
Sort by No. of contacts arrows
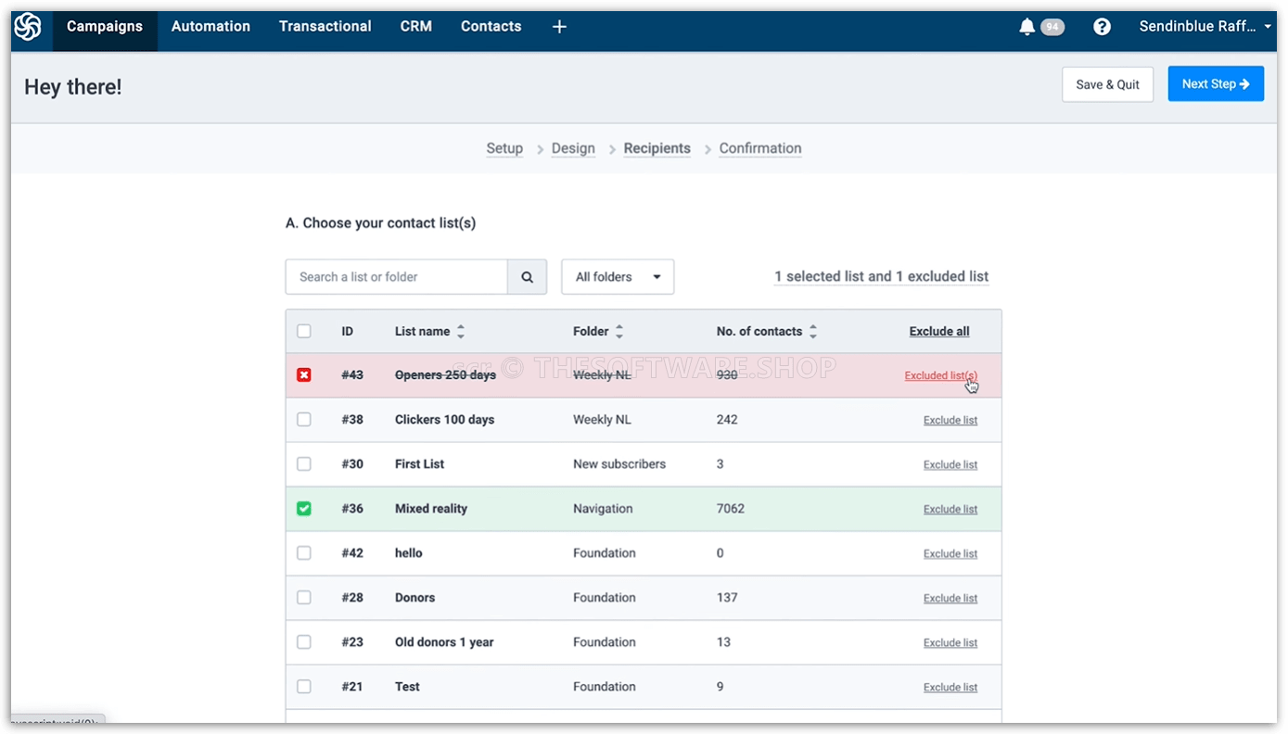coord(813,332)
